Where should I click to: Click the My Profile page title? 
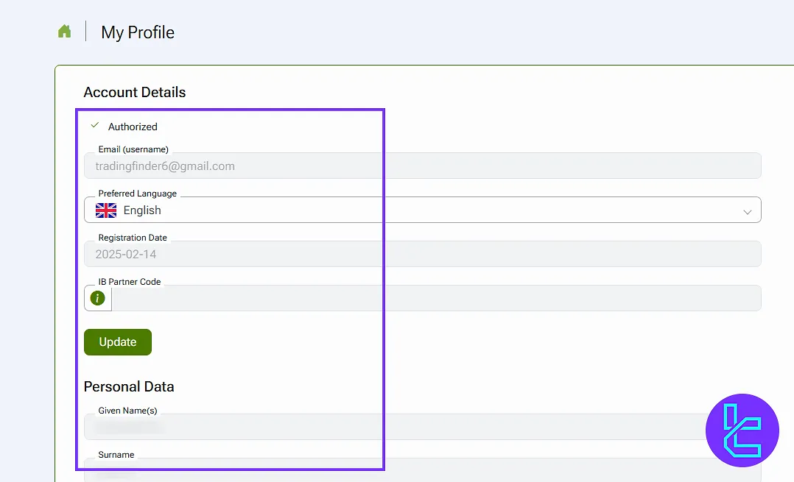click(x=138, y=32)
